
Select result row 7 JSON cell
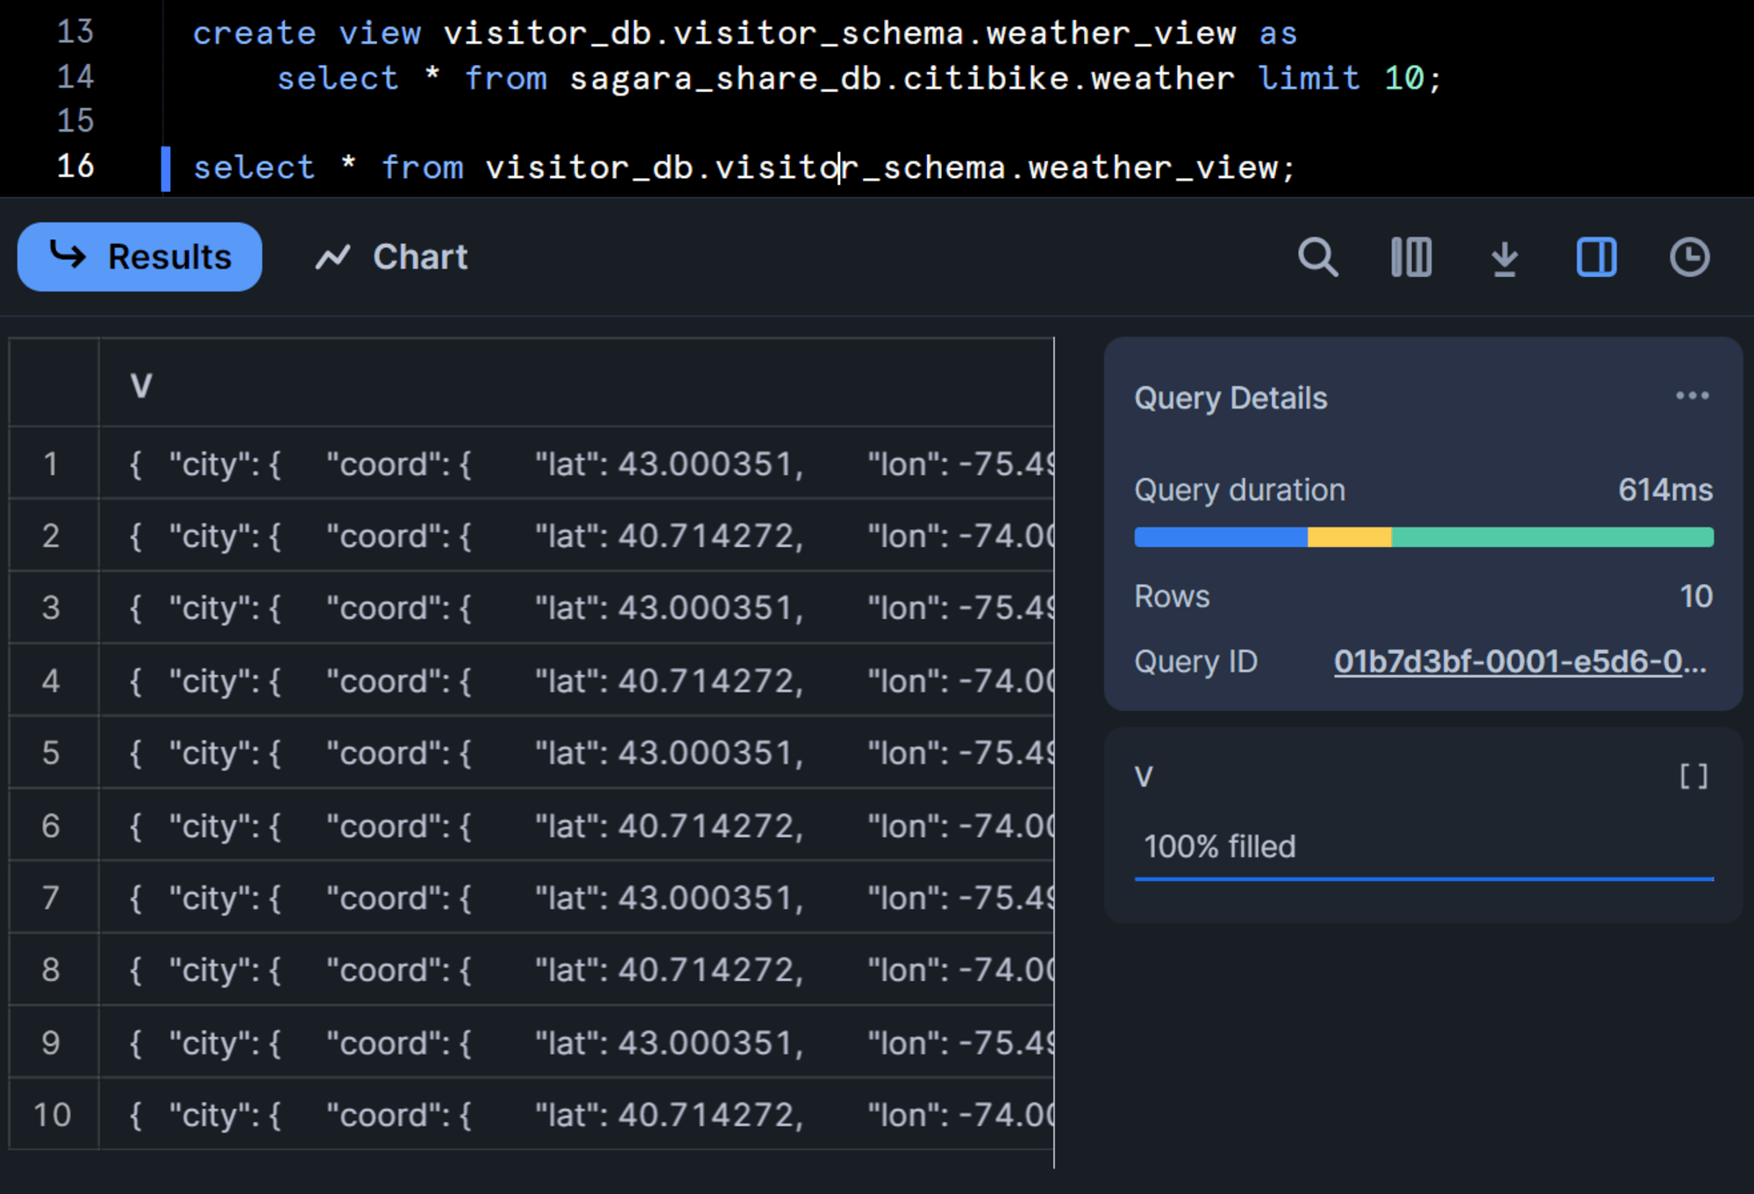pos(576,898)
